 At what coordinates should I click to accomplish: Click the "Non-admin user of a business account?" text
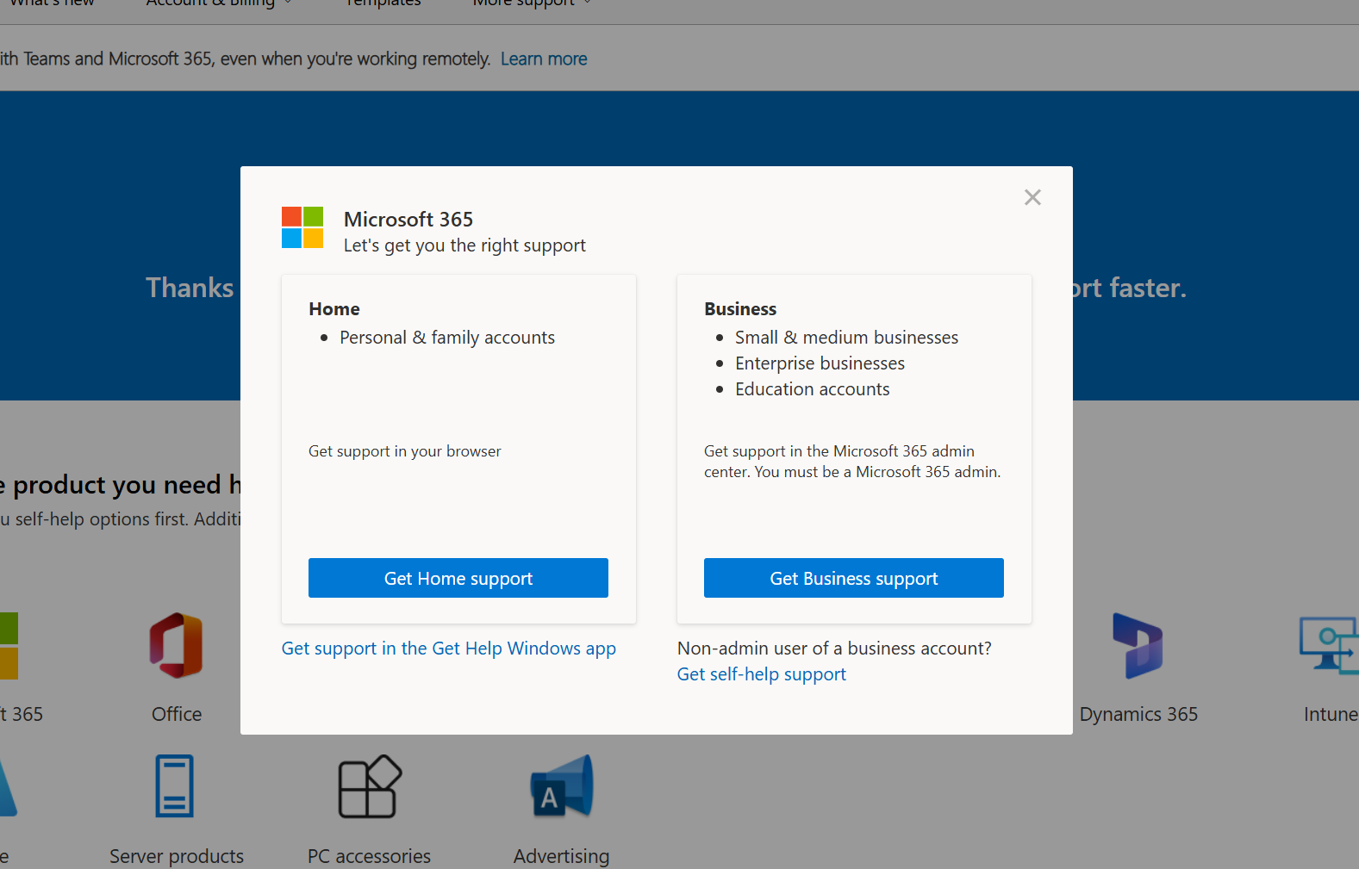point(834,649)
